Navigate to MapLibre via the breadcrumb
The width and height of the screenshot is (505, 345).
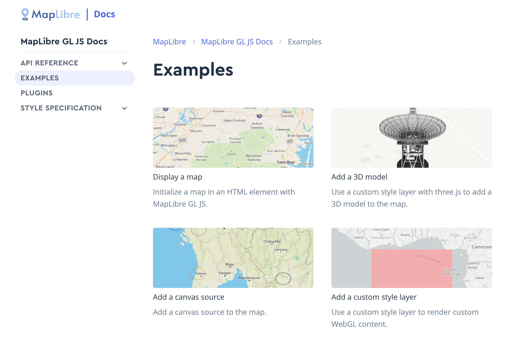pos(170,42)
